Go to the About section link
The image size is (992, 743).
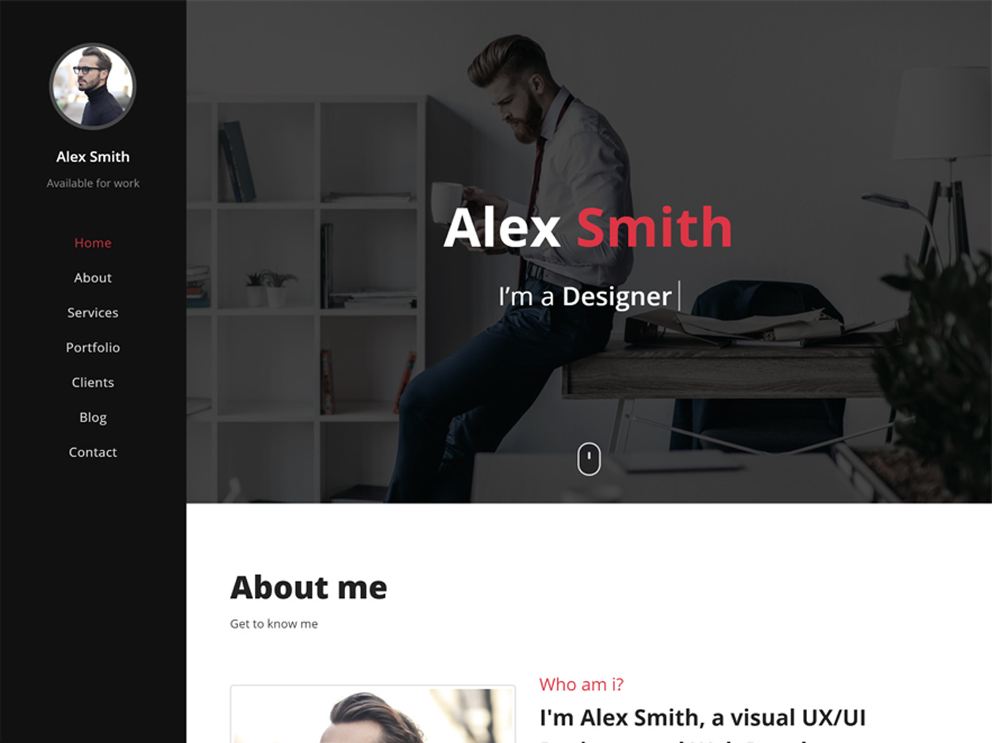tap(93, 278)
